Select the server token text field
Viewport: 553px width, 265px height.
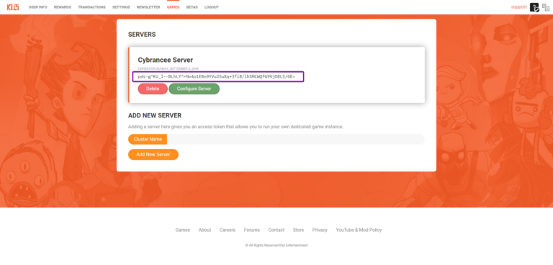pyautogui.click(x=218, y=76)
